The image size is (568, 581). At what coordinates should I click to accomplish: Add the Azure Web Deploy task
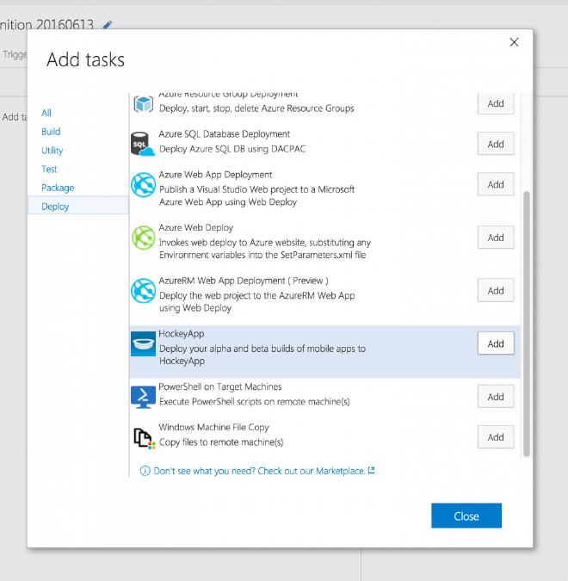pyautogui.click(x=496, y=238)
